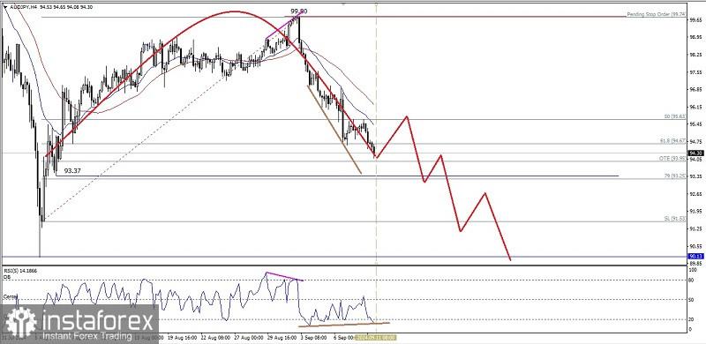
Task: Click the 'OB' overbought label in RSI
Action: [6, 277]
